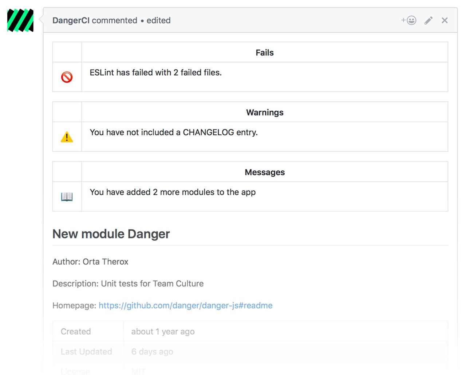The height and width of the screenshot is (375, 466).
Task: Add an emoji reaction to the comment
Action: coord(409,20)
